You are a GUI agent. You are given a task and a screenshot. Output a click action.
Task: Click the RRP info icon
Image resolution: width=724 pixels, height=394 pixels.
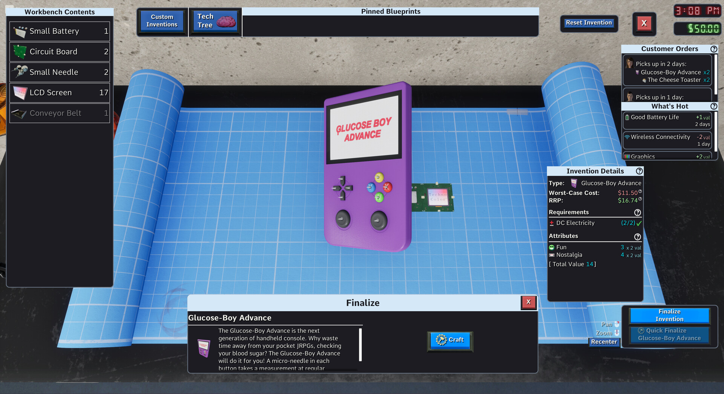tap(640, 199)
